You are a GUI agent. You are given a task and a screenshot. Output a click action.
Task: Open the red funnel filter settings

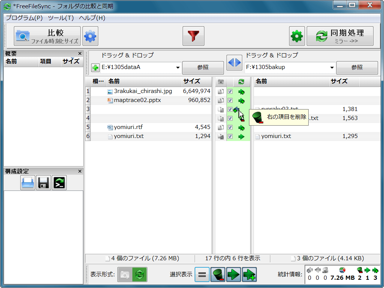tap(193, 36)
